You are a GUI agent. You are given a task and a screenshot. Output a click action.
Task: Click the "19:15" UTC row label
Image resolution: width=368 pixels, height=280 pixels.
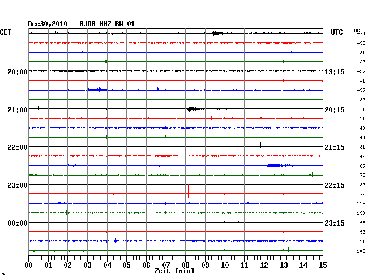pos(335,71)
